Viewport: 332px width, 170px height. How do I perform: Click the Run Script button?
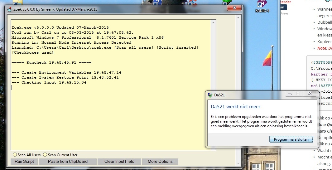click(x=24, y=162)
